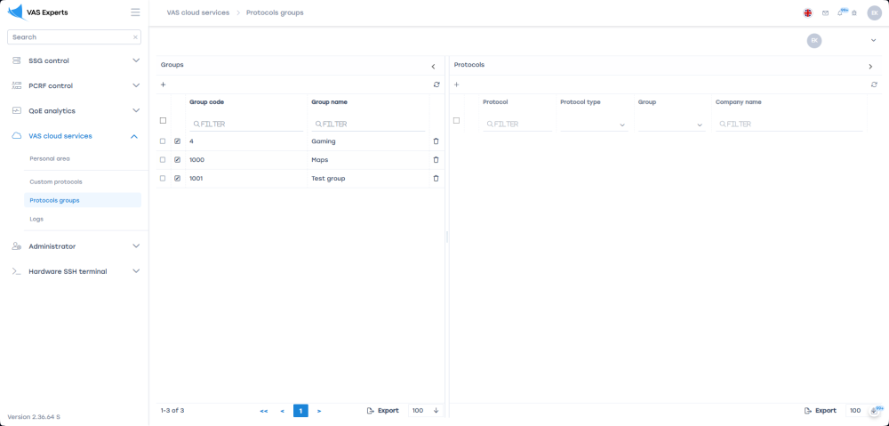Refresh the Groups table
This screenshot has width=889, height=426.
(x=436, y=84)
